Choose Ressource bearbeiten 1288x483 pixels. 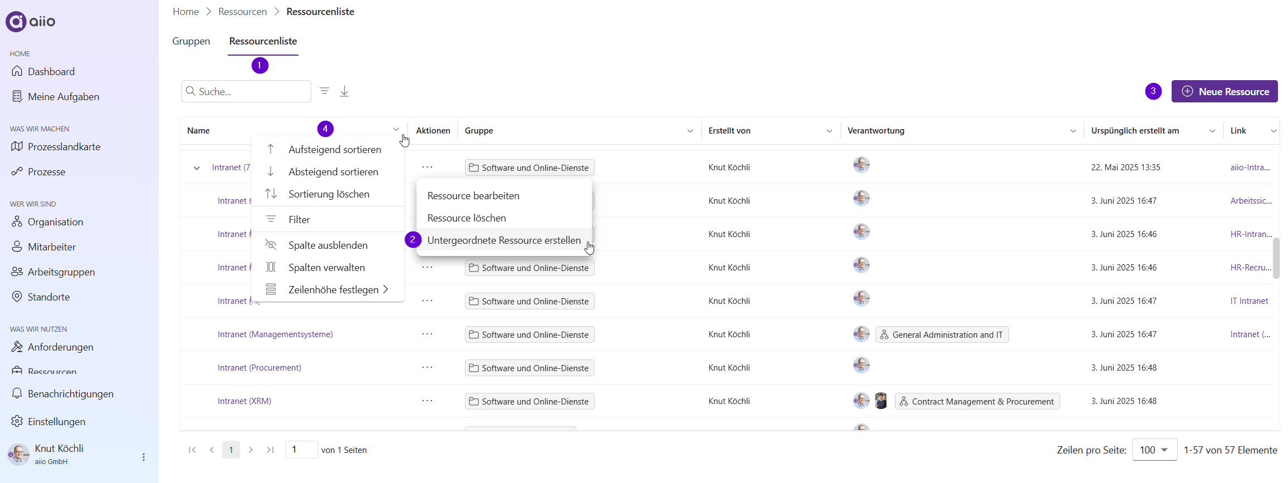(504, 195)
